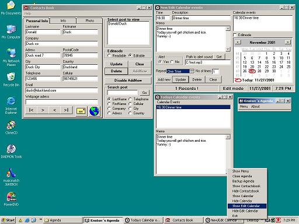Open the Menu item in Knoton's Agenda
The height and width of the screenshot is (224, 299).
pos(244,107)
